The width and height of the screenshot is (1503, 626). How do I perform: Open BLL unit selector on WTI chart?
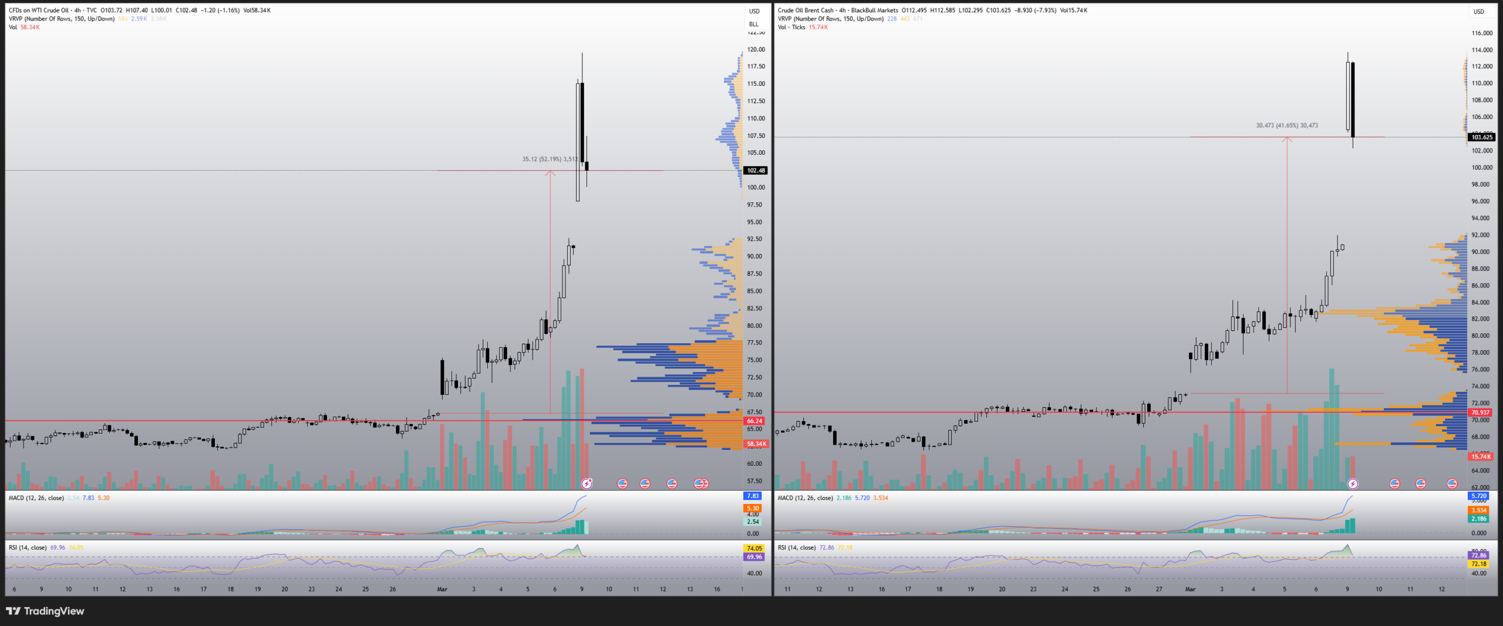pos(754,24)
